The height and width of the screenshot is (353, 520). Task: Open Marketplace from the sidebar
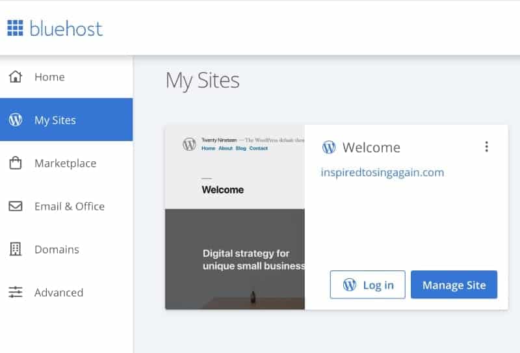click(66, 163)
